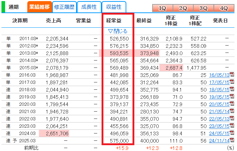Open announcement link 18/05/15
The width and height of the screenshot is (237, 151).
219,89
